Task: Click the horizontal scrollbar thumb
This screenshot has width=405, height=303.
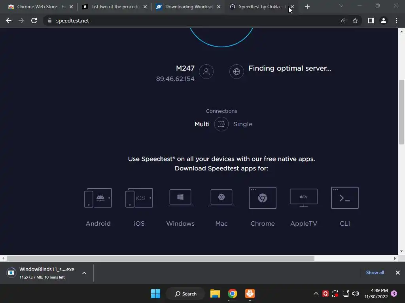Action: point(160,258)
